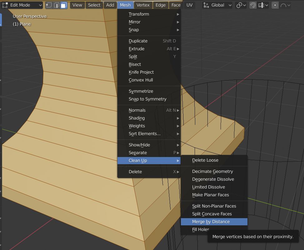Image resolution: width=304 pixels, height=250 pixels.
Task: Open the Select menu
Action: click(x=94, y=5)
